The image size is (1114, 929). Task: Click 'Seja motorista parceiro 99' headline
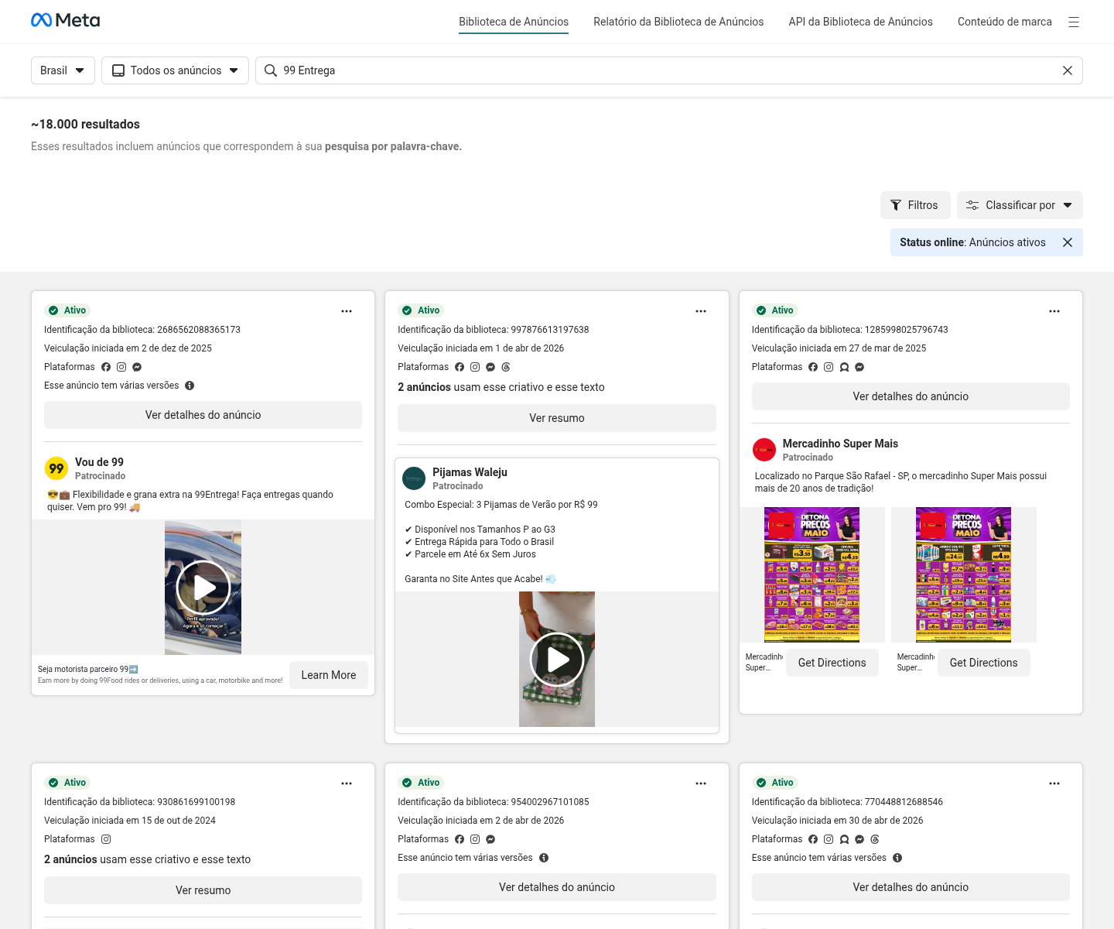(x=88, y=669)
